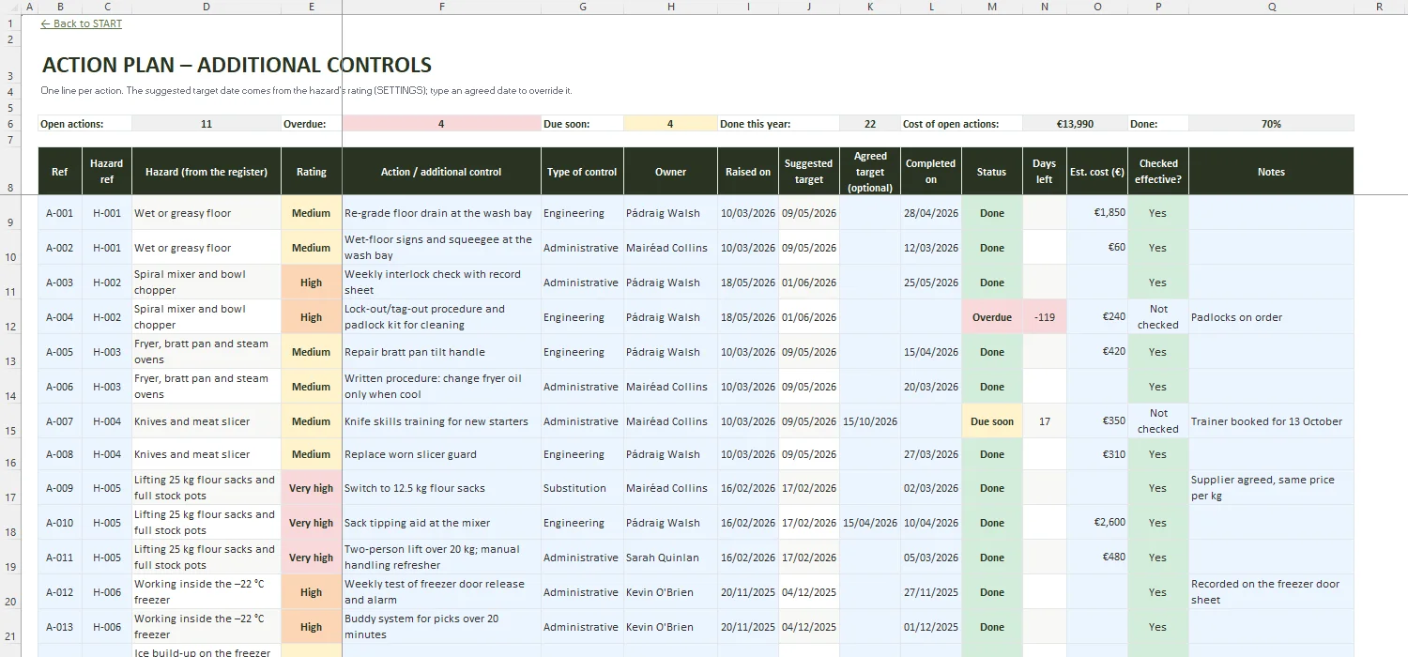The height and width of the screenshot is (657, 1408).
Task: Select the "Repair bratt pan tilt handle" action
Action: [x=441, y=352]
